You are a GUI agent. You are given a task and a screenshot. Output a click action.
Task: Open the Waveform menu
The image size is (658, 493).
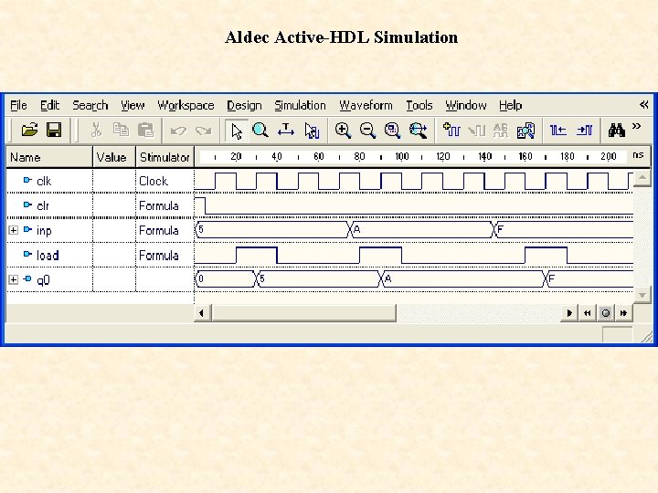(366, 105)
